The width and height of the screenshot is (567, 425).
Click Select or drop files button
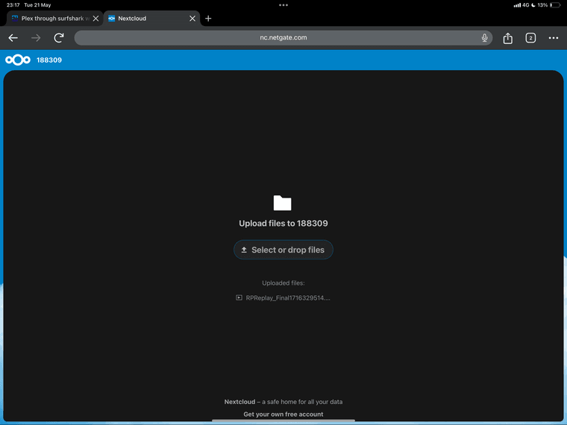283,250
